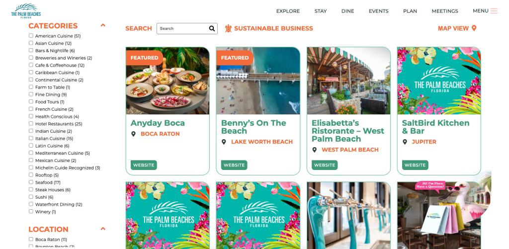The width and height of the screenshot is (509, 249).
Task: Click The Palm Beaches Florida logo
Action: (x=26, y=11)
